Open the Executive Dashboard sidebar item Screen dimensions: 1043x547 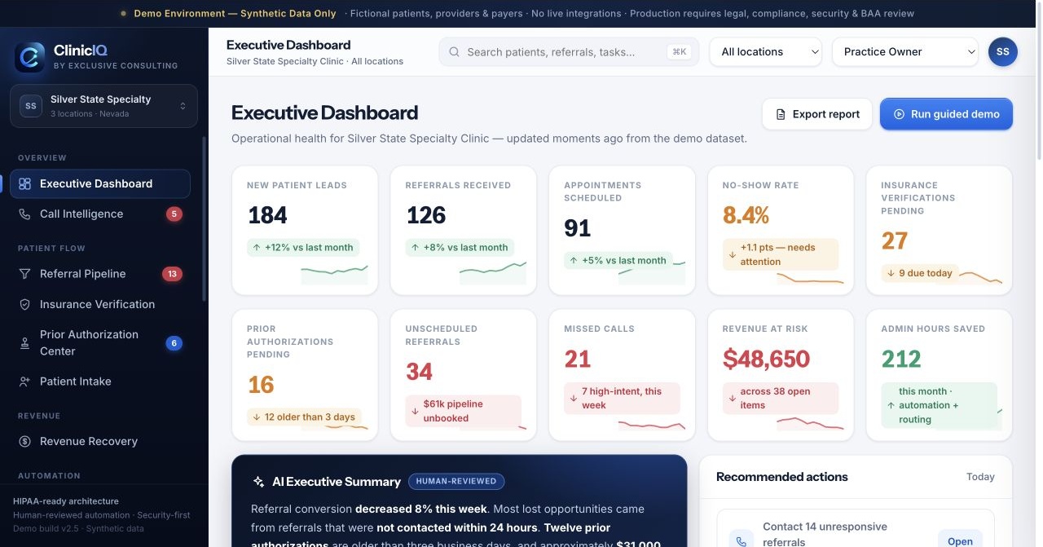(100, 183)
